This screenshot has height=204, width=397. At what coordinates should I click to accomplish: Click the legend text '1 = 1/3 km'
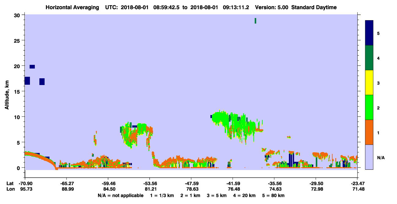162,195
